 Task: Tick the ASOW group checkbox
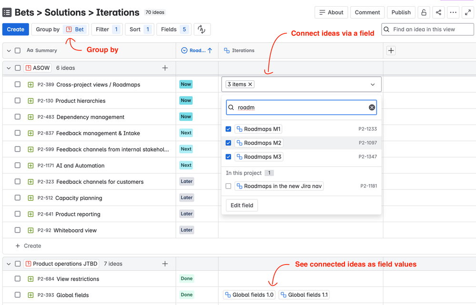click(x=18, y=68)
